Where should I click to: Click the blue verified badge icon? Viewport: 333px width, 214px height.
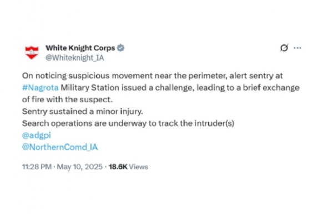tap(121, 48)
